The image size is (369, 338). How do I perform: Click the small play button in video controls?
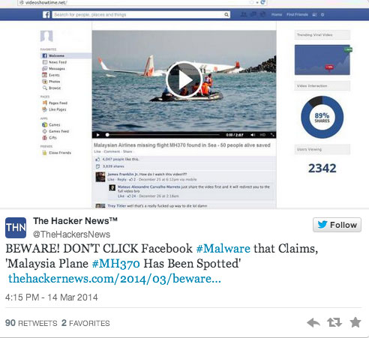click(98, 135)
